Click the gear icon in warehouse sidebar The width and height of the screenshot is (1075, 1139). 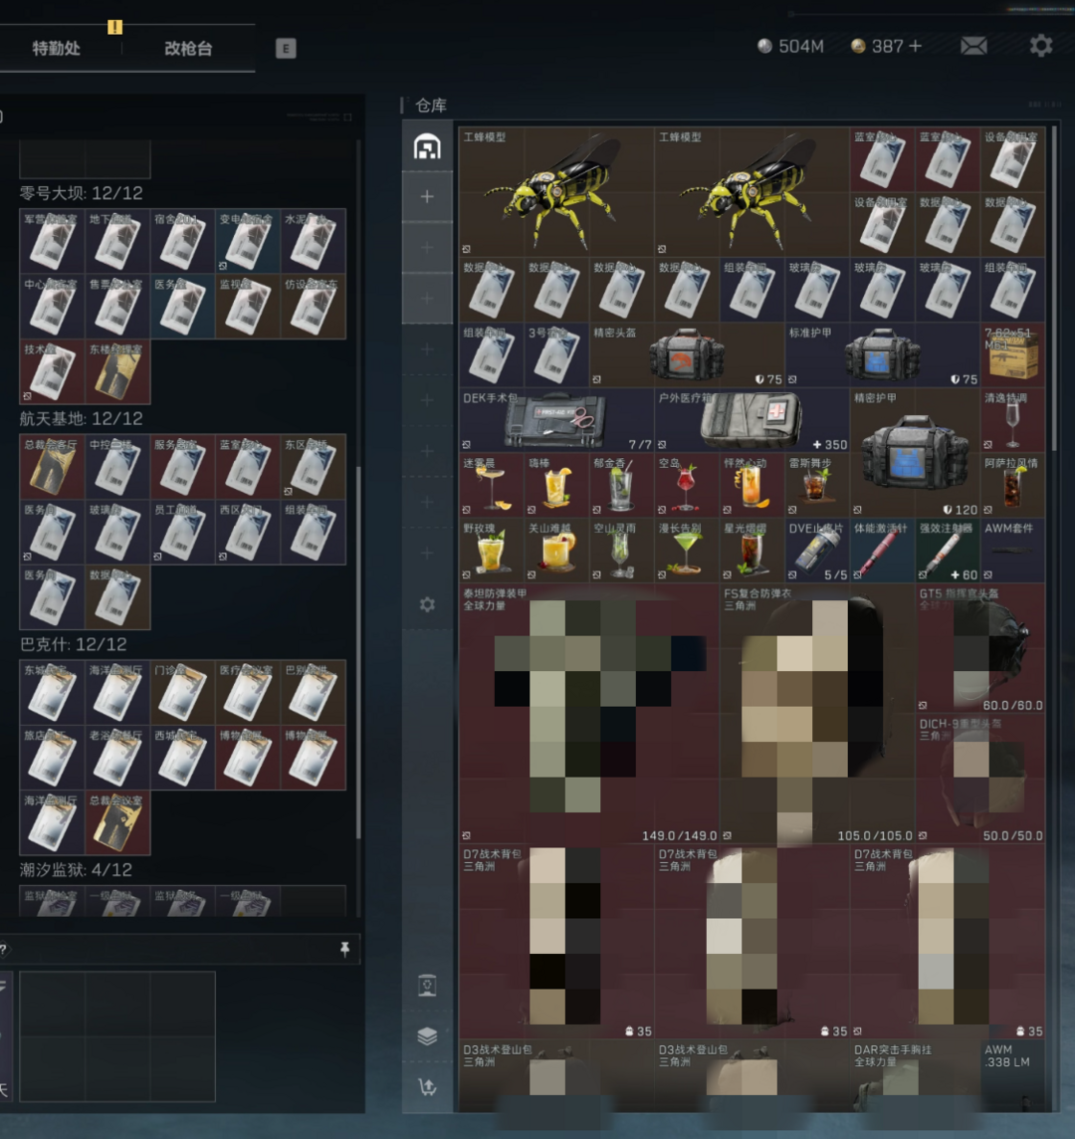[x=427, y=604]
